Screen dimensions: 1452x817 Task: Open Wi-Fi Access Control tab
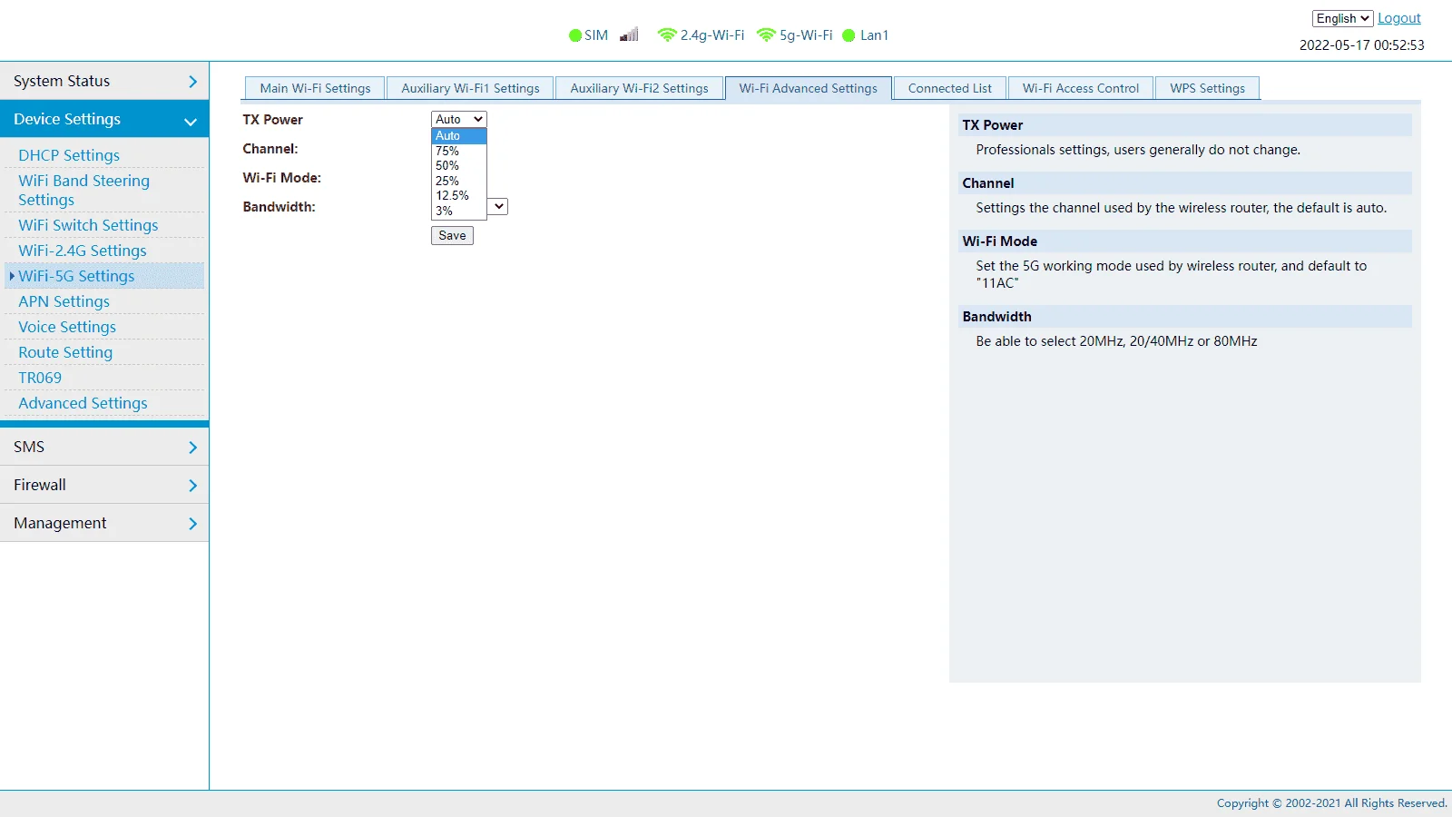1080,88
